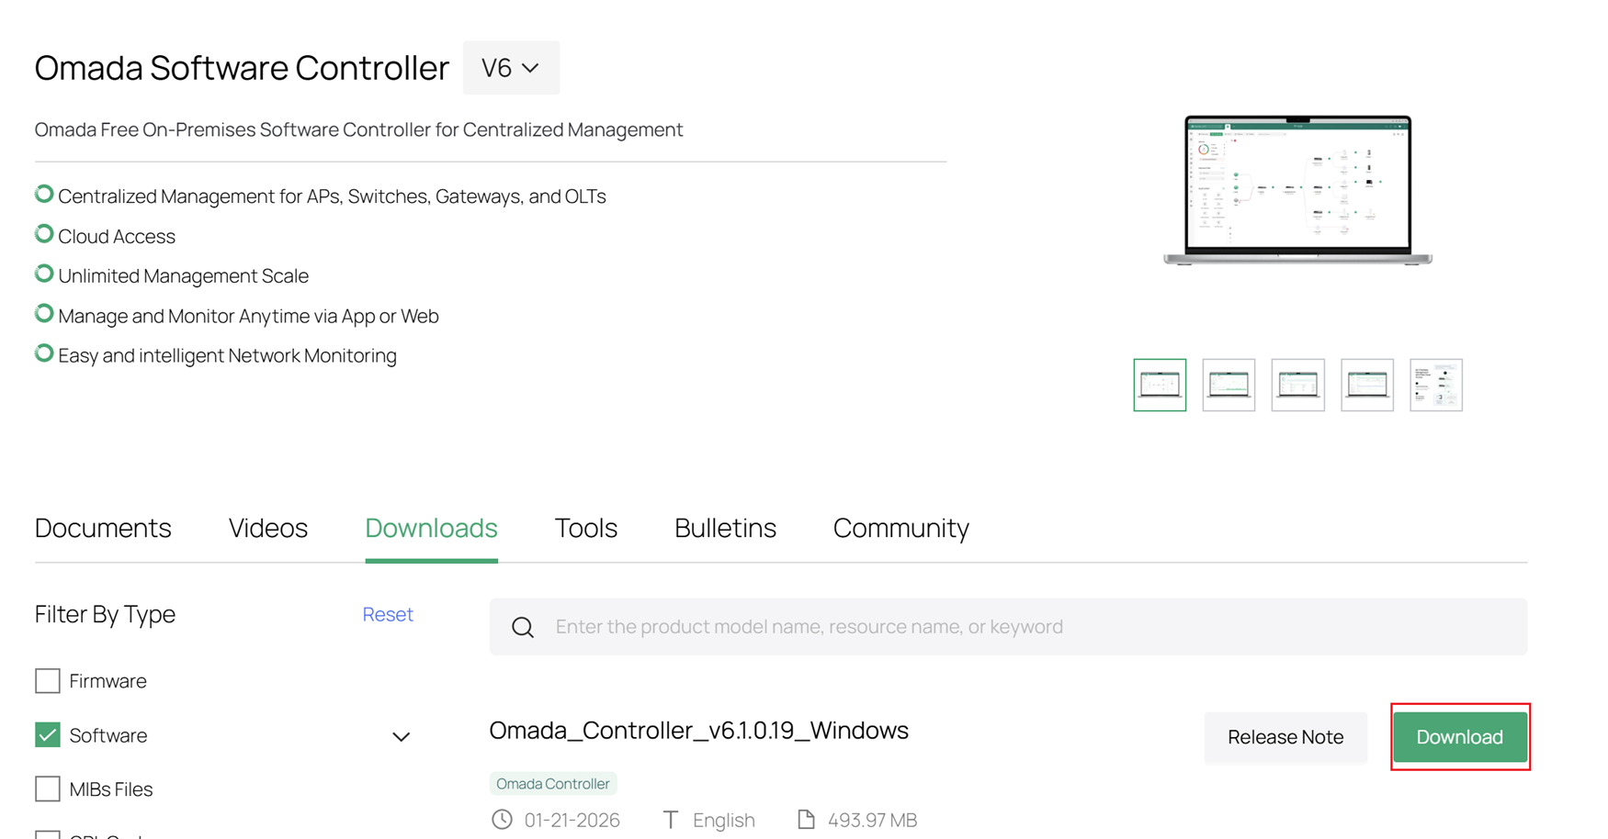Reset the type filters
This screenshot has width=1608, height=839.
(x=387, y=614)
